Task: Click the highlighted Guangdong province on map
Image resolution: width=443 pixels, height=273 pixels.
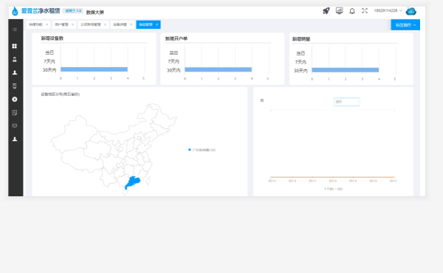Action: point(133,182)
